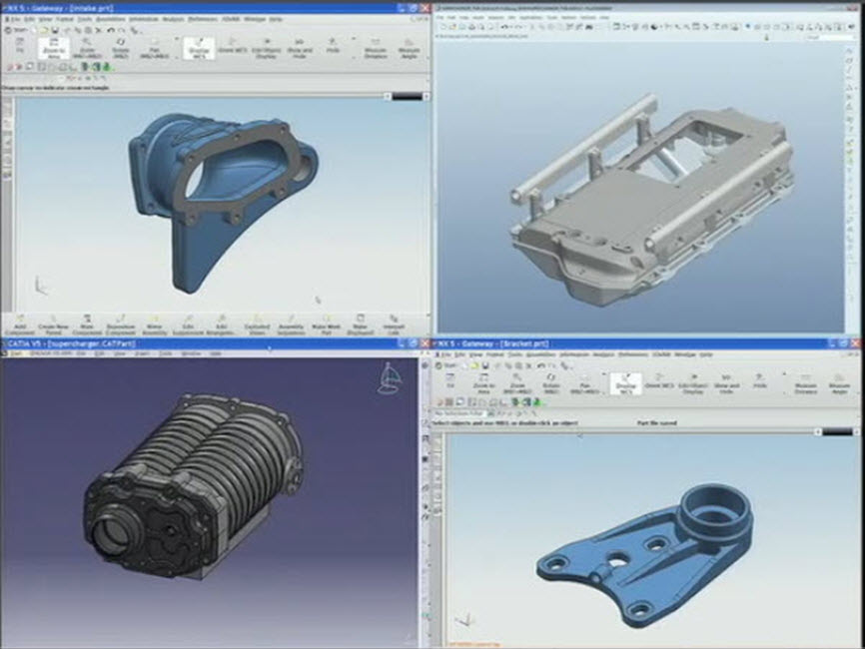The height and width of the screenshot is (649, 865).
Task: Click Show and Hide in Intake.prt window
Action: point(300,48)
